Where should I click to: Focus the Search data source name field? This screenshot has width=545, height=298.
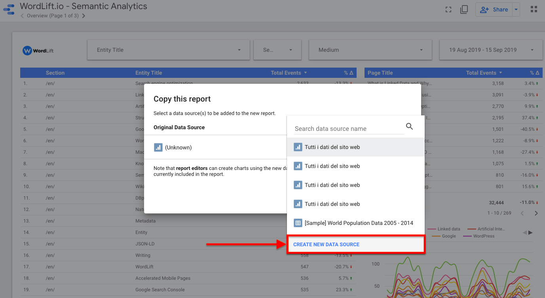click(x=349, y=128)
